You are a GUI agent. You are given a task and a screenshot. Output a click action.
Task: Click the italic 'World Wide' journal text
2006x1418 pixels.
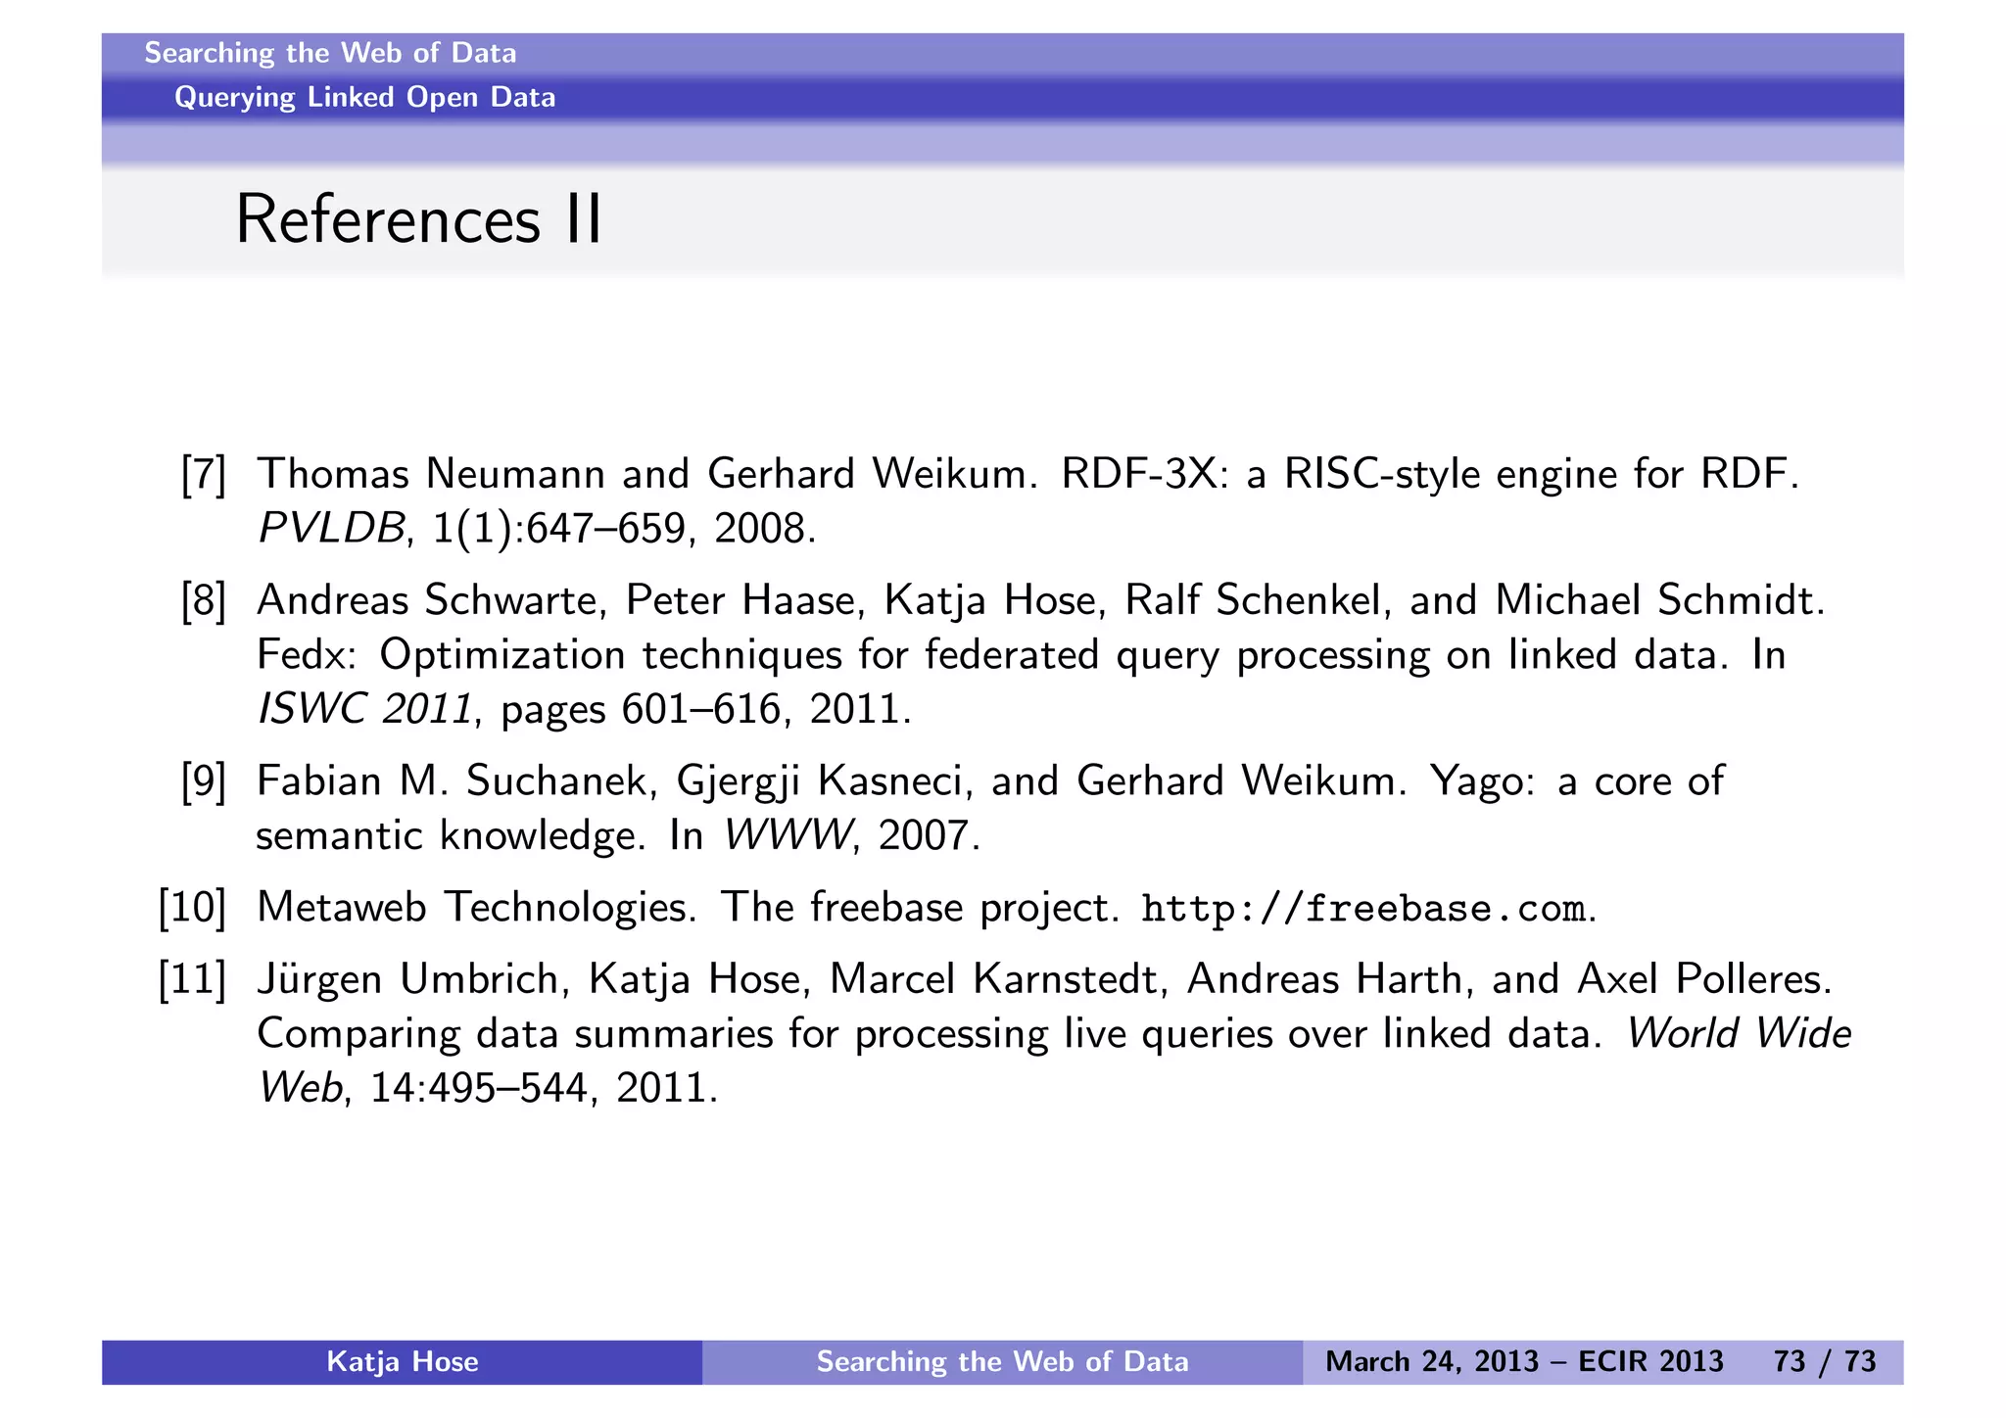click(1739, 1033)
